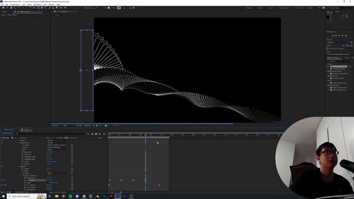
Task: Switch to the Libraries workspace
Action: [310, 8]
